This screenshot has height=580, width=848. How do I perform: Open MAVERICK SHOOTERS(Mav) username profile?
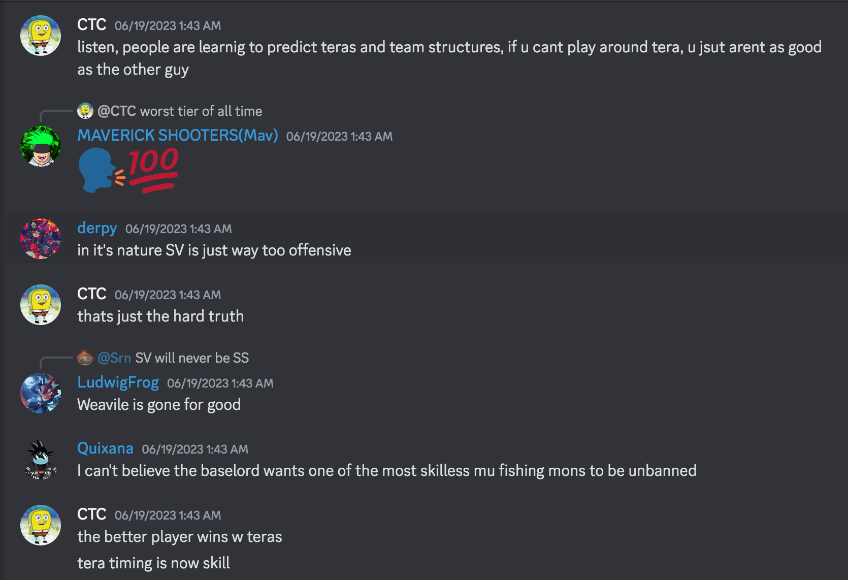tap(177, 135)
